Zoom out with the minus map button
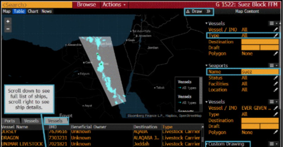 [8, 29]
